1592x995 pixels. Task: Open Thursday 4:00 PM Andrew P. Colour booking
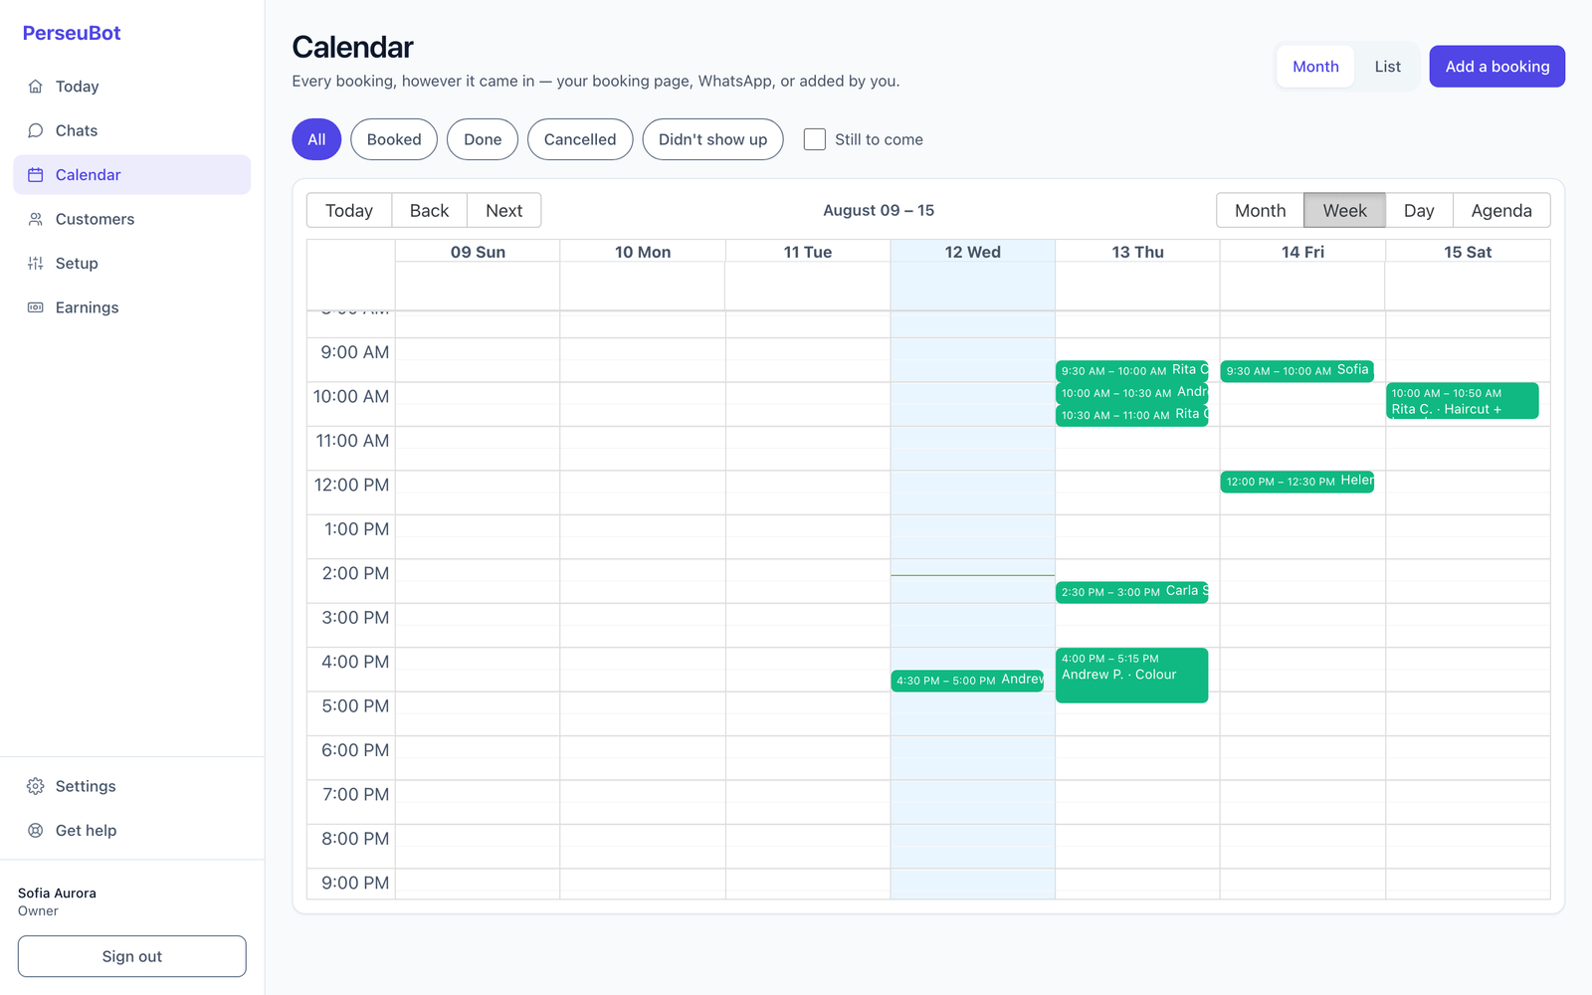[1132, 676]
